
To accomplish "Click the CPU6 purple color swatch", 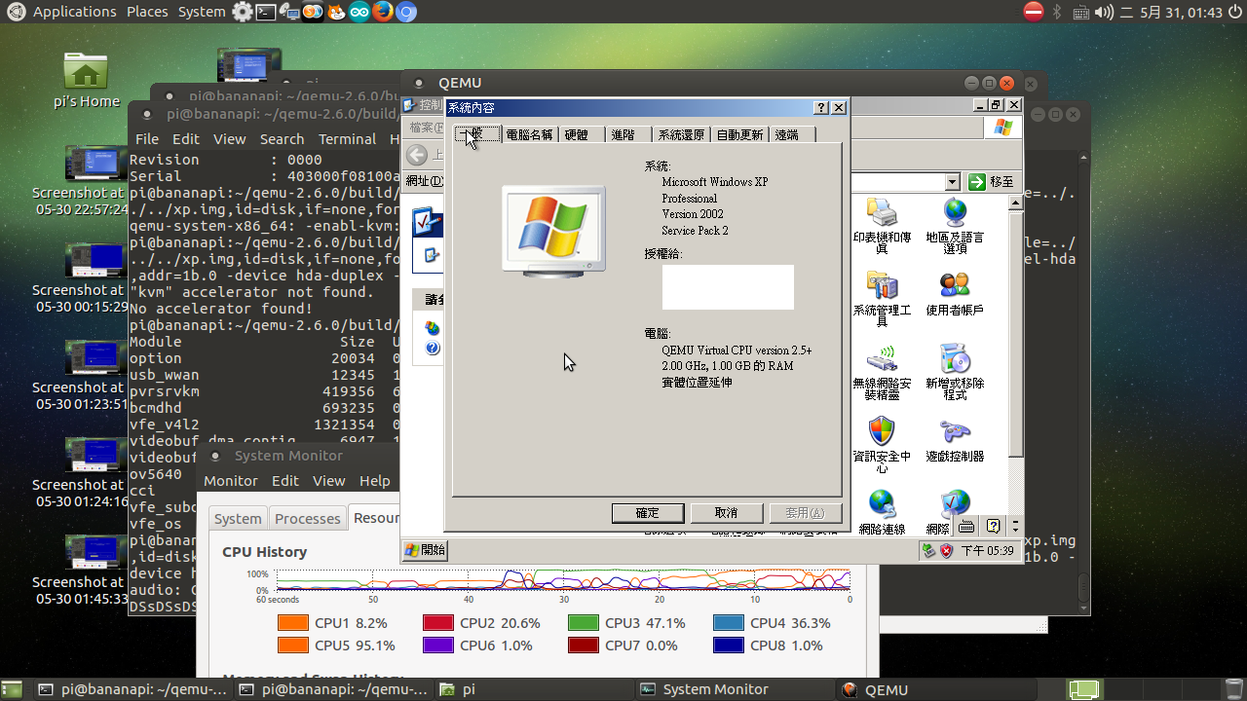I will [438, 646].
